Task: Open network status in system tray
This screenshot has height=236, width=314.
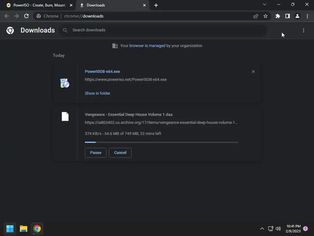Action: click(270, 229)
